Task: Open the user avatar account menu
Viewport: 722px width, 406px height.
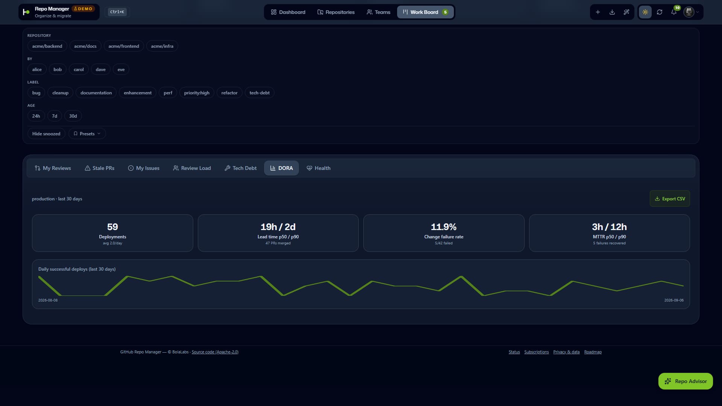Action: pos(691,12)
